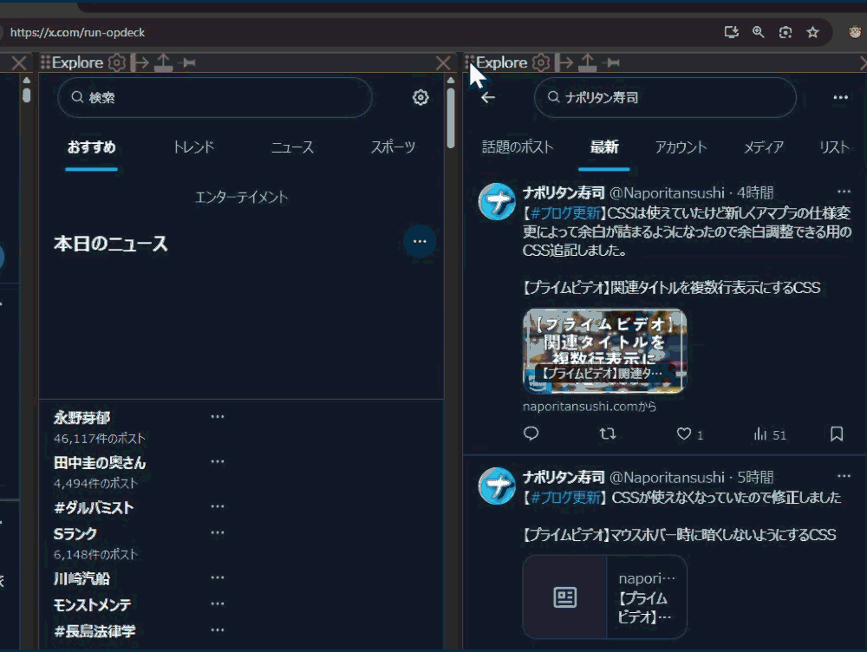
Task: Click the screenshot capture icon in address bar
Action: [x=786, y=32]
